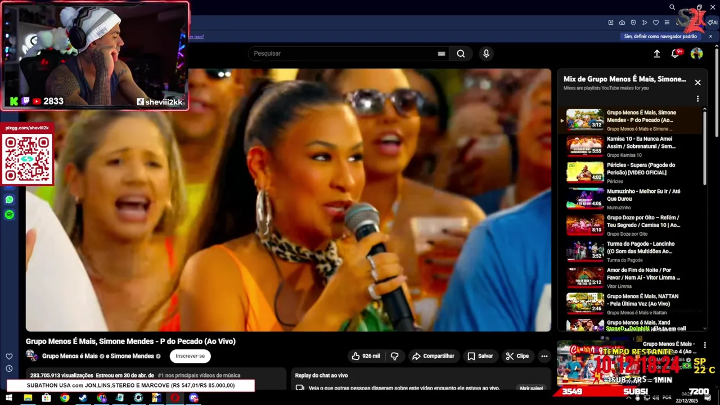
Task: Play Turma do Pagode - Lancinho item
Action: point(633,251)
